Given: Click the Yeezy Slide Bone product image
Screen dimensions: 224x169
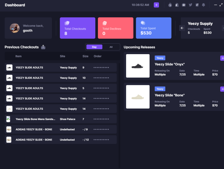Looking at the screenshot, I should [x=138, y=97].
